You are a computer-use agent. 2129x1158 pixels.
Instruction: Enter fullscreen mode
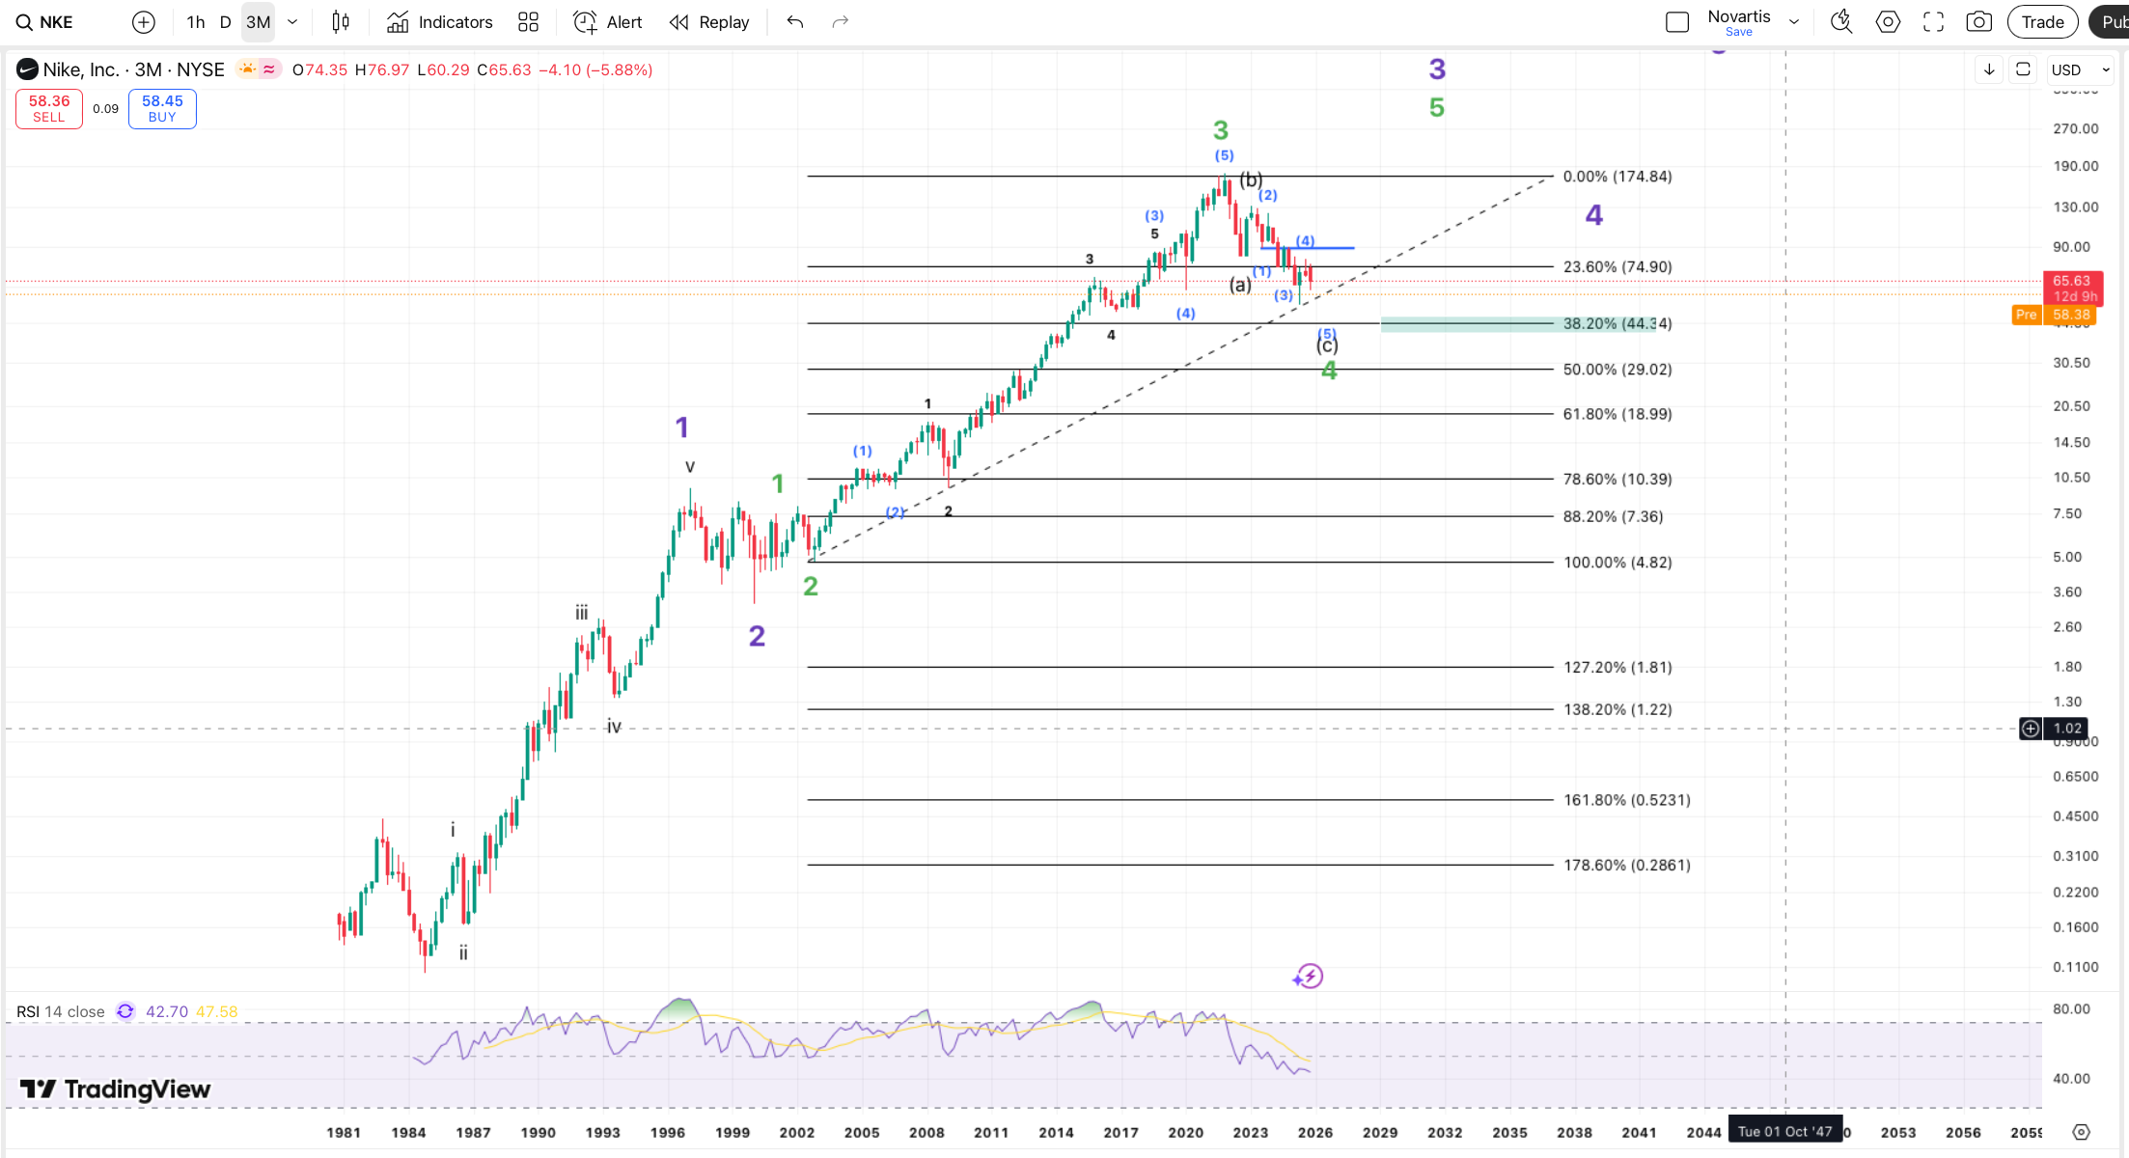(1933, 22)
